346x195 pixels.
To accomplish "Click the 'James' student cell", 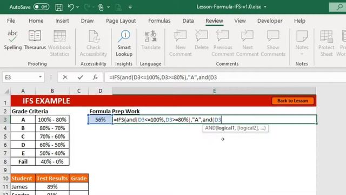I will pyautogui.click(x=23, y=187).
